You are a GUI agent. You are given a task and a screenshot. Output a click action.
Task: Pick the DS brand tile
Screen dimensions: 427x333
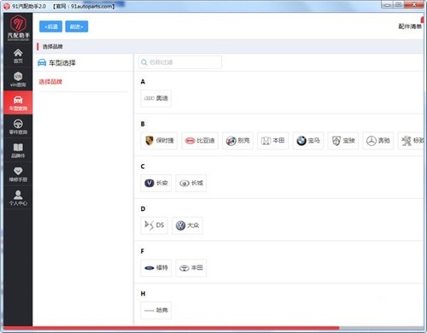(x=154, y=225)
